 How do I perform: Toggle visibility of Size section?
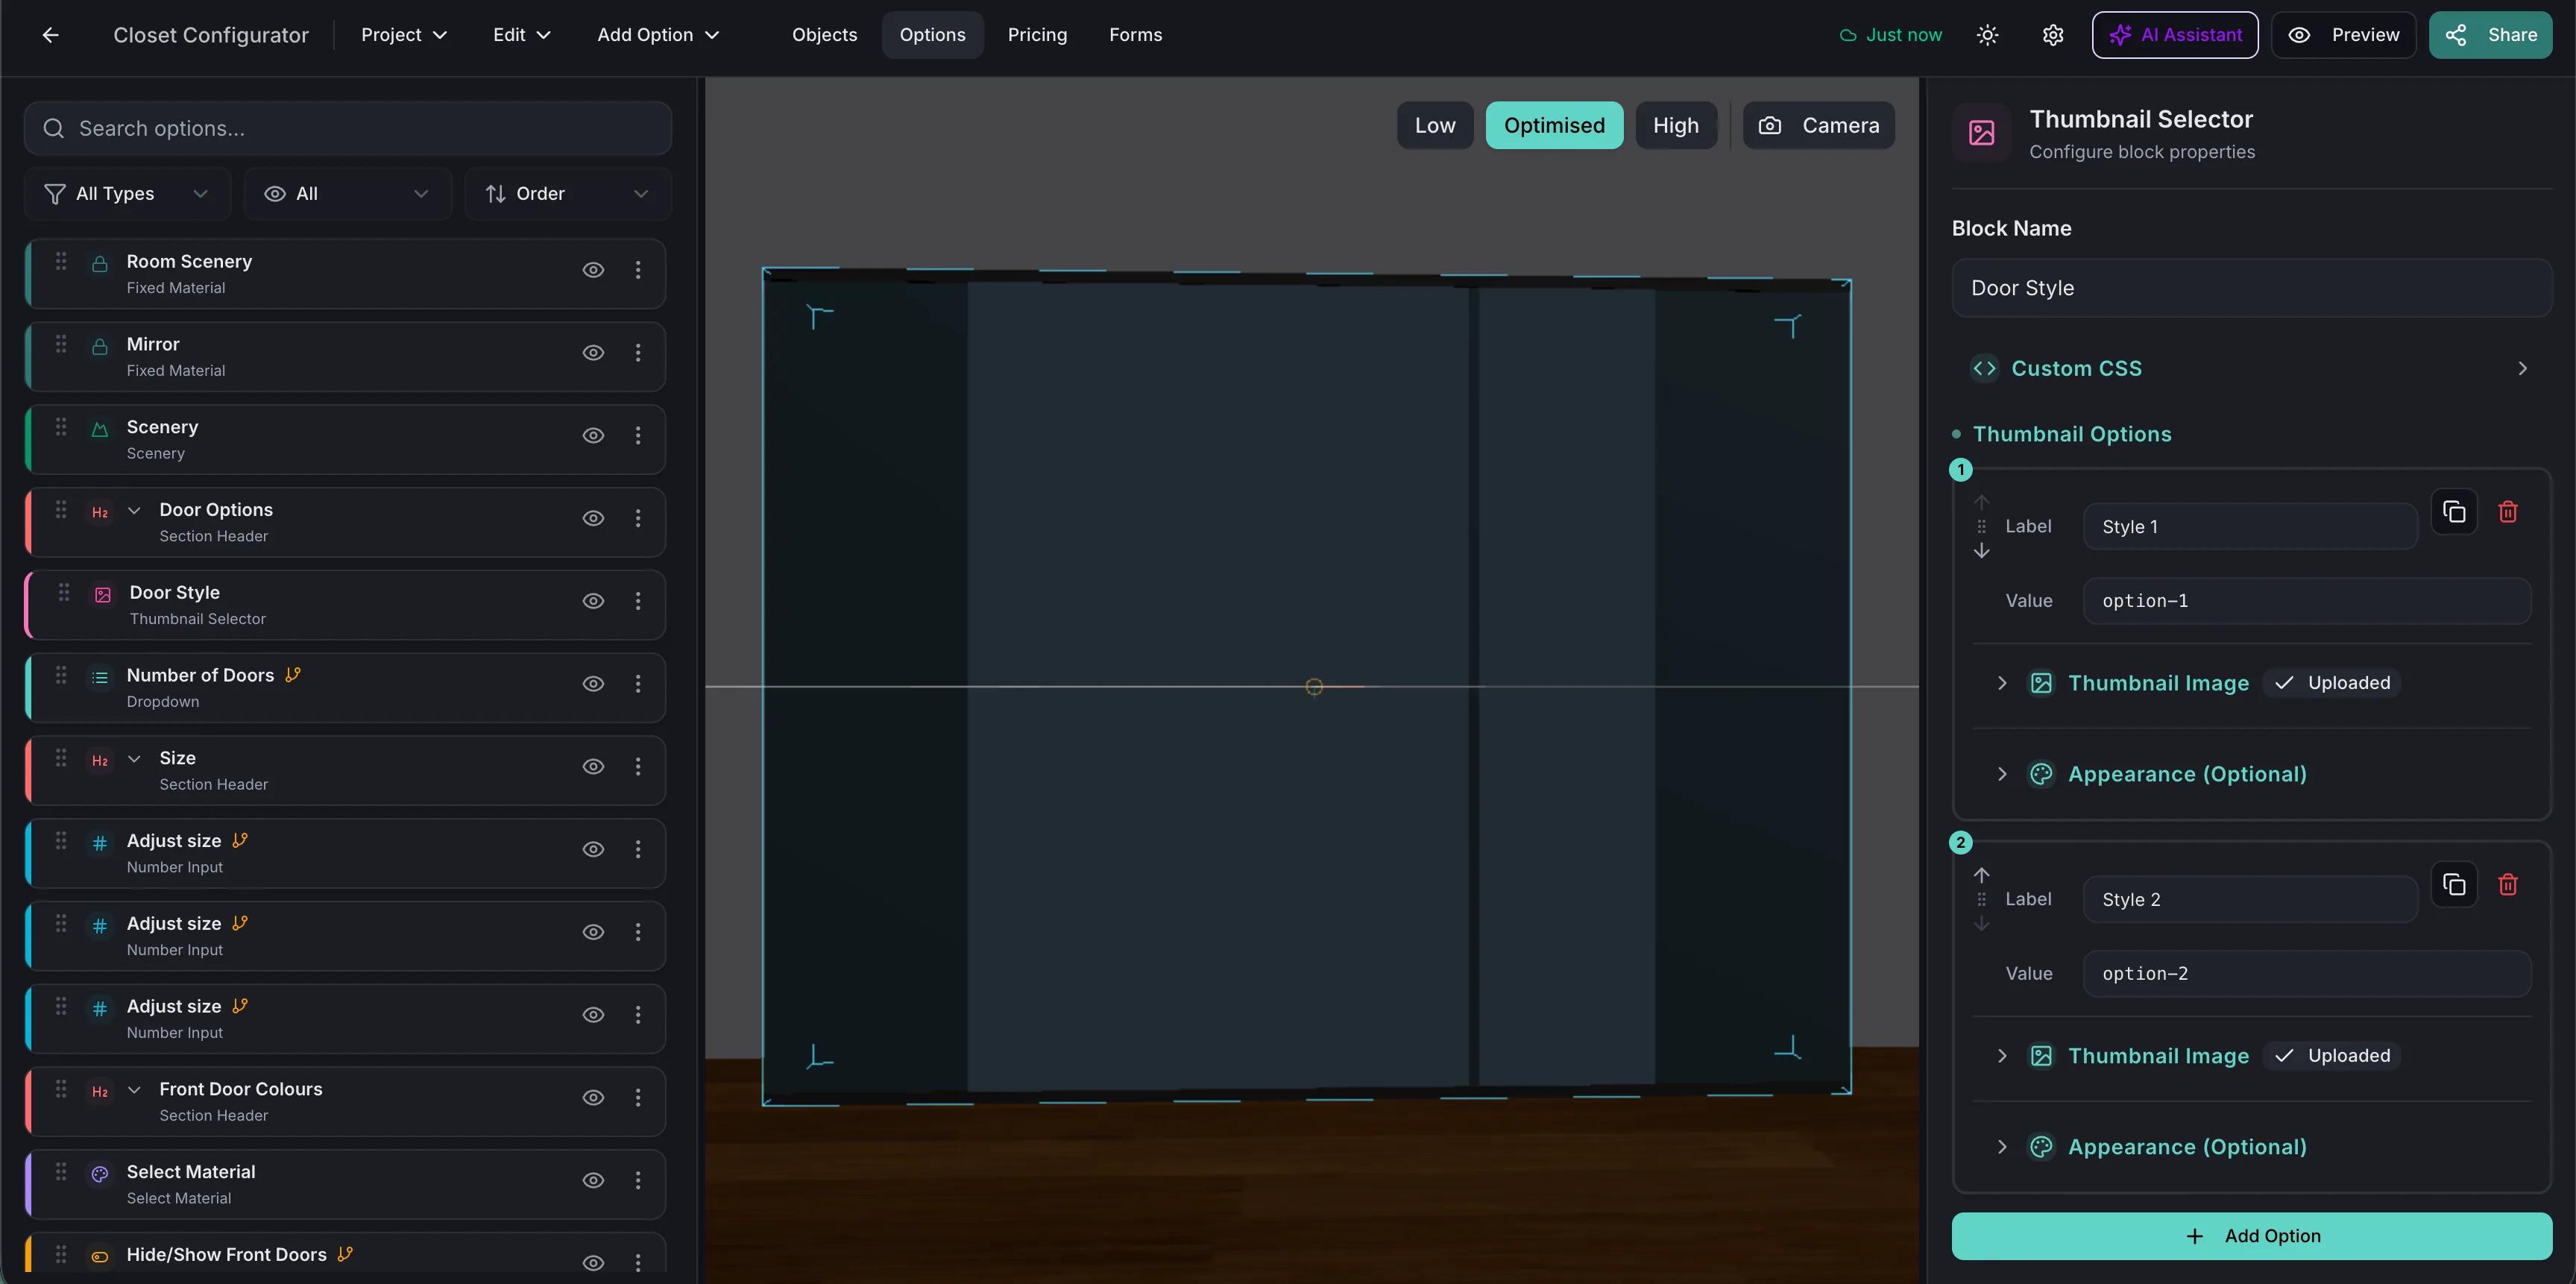pyautogui.click(x=593, y=767)
